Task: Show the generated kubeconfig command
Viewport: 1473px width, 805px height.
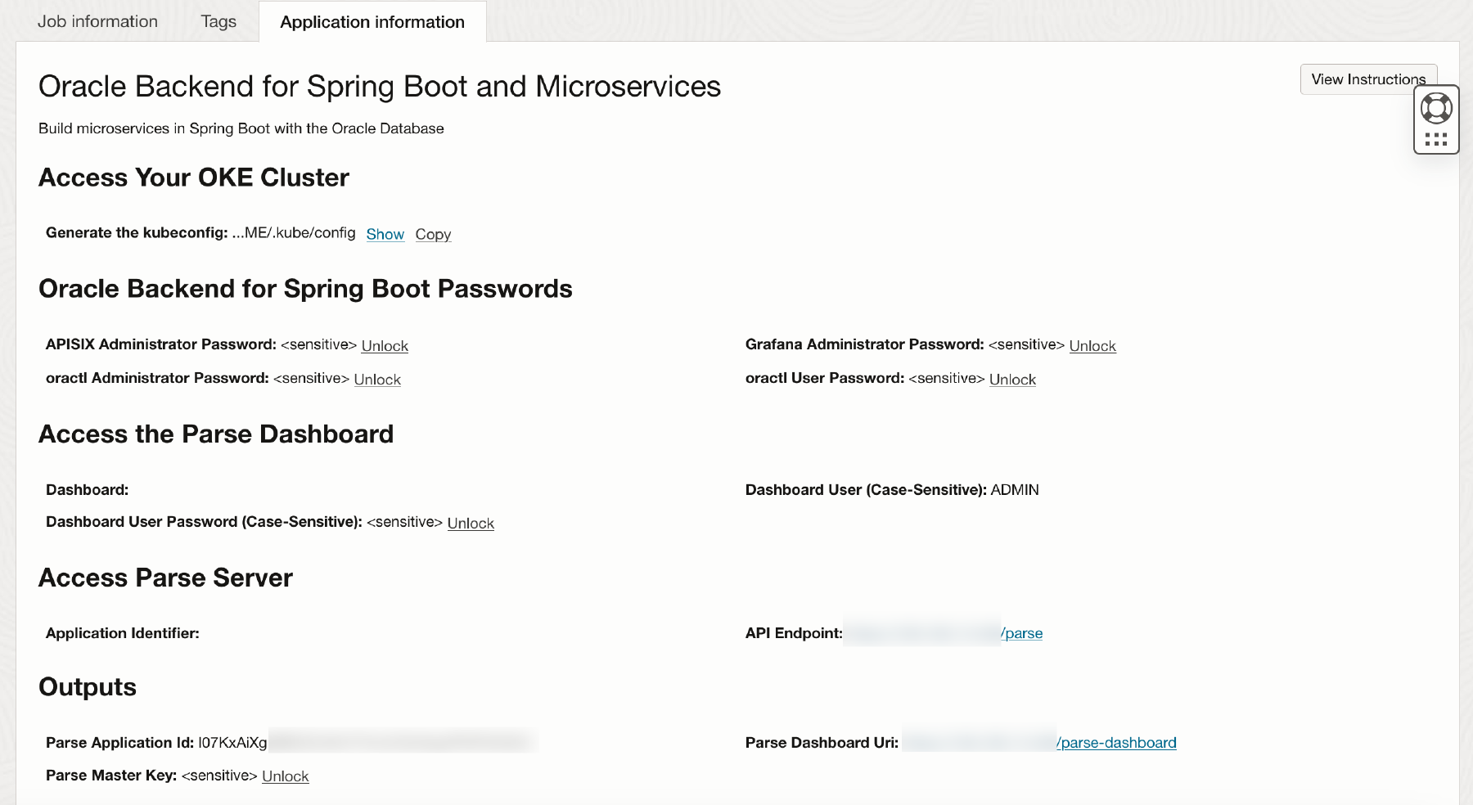Action: click(385, 234)
